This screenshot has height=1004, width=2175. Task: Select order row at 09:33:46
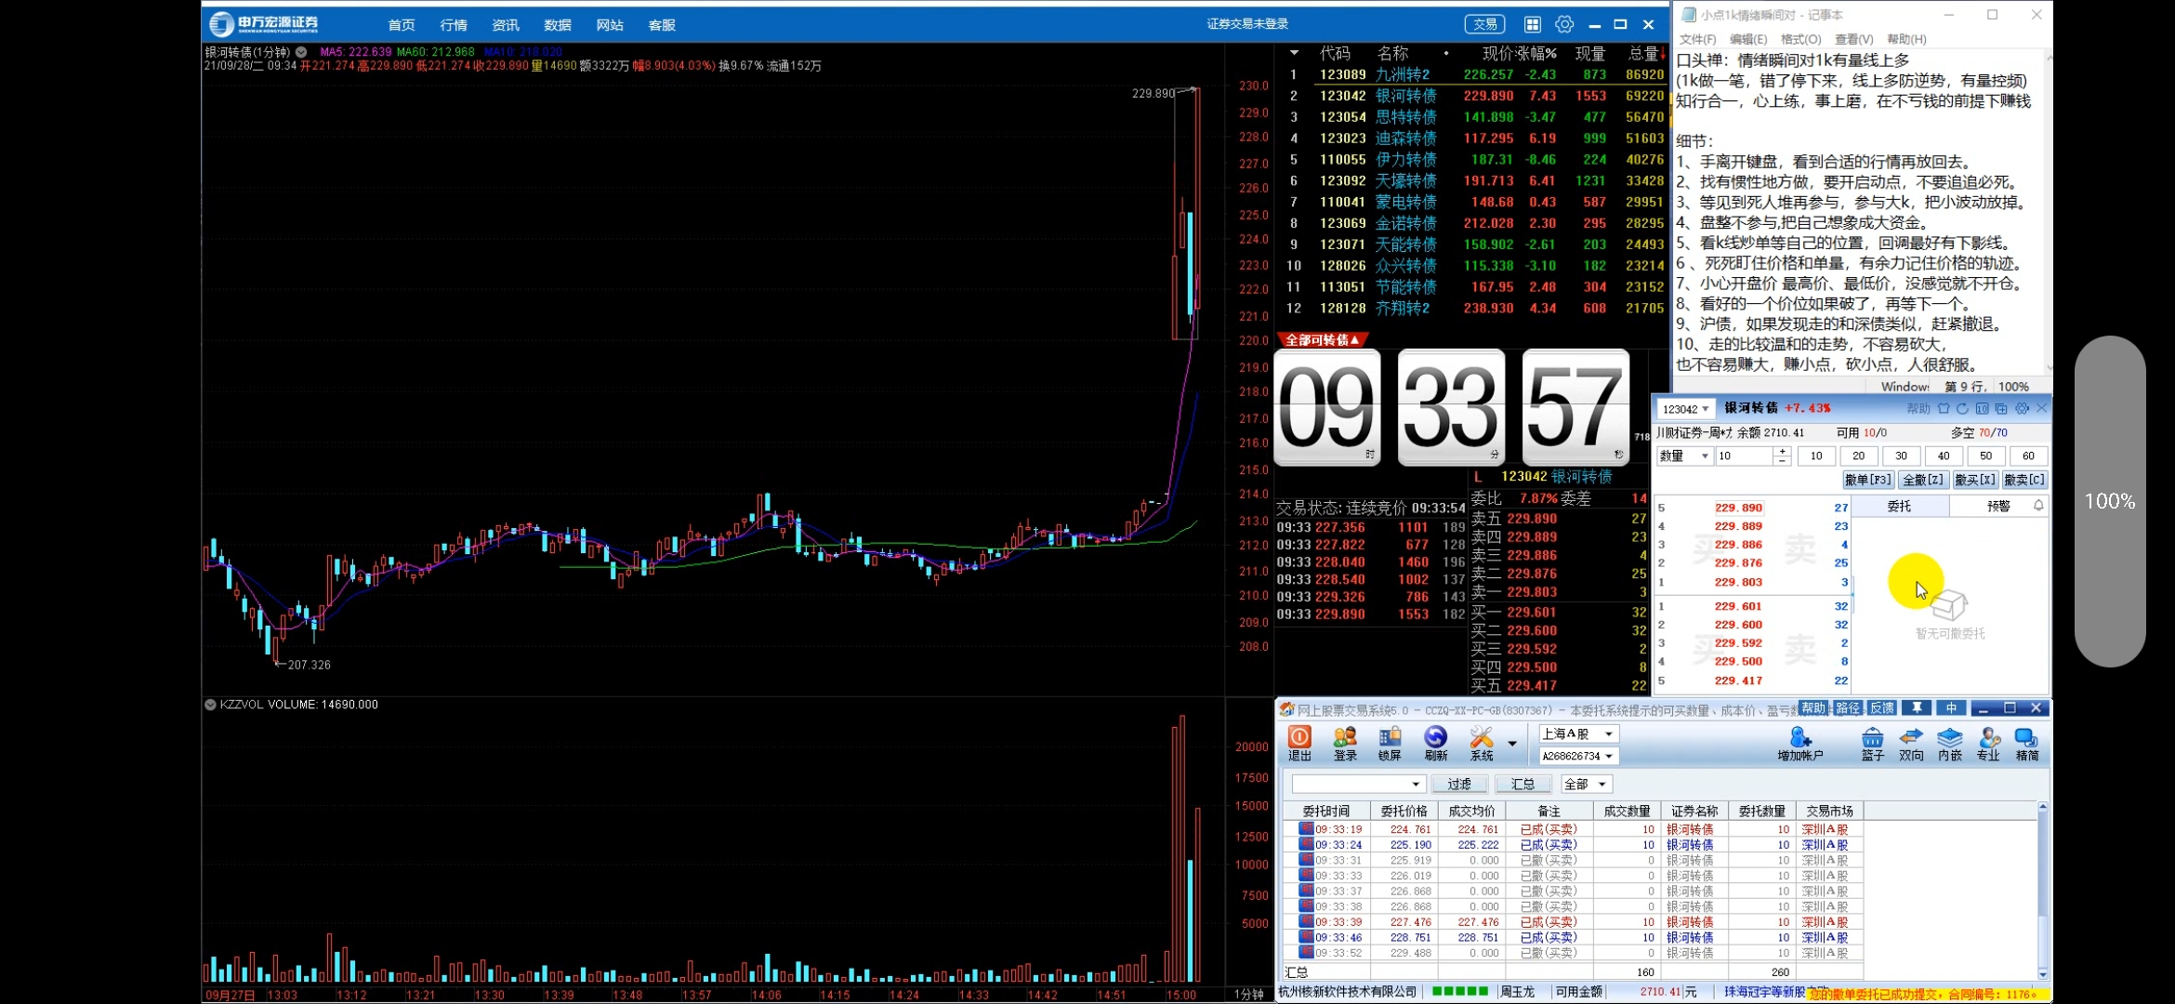click(x=1573, y=937)
